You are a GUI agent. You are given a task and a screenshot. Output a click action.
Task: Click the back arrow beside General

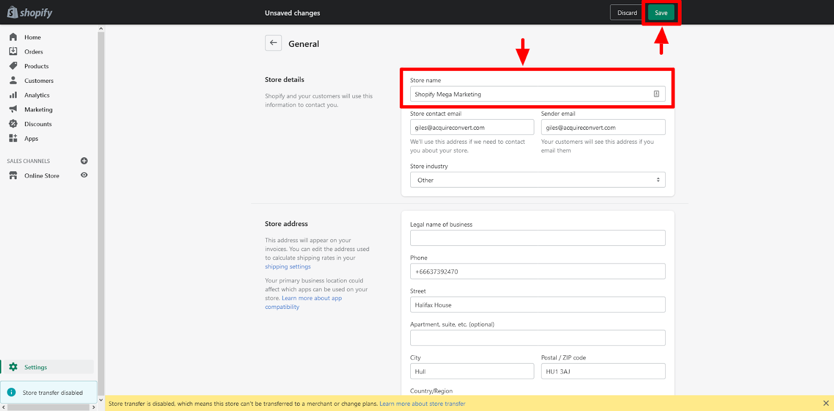tap(273, 43)
